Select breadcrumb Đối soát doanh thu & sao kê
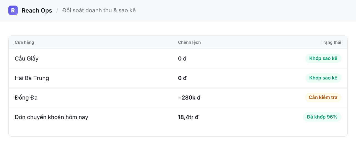The height and width of the screenshot is (145, 356). pos(99,10)
